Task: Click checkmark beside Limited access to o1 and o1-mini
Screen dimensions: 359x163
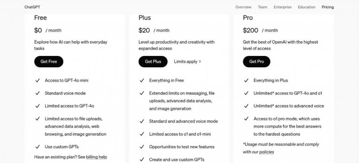Action: 142,134
